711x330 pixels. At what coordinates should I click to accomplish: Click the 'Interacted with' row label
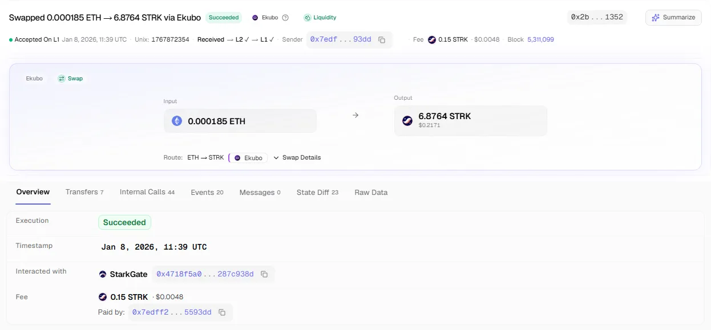tap(41, 271)
